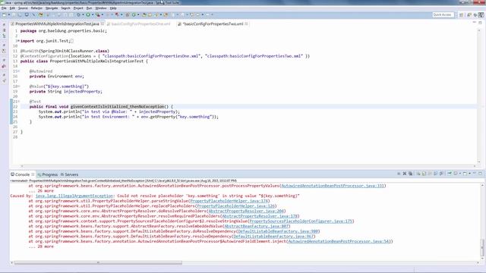The width and height of the screenshot is (486, 273).
Task: Open the Run configurations dropdown arrow
Action: 93,14
